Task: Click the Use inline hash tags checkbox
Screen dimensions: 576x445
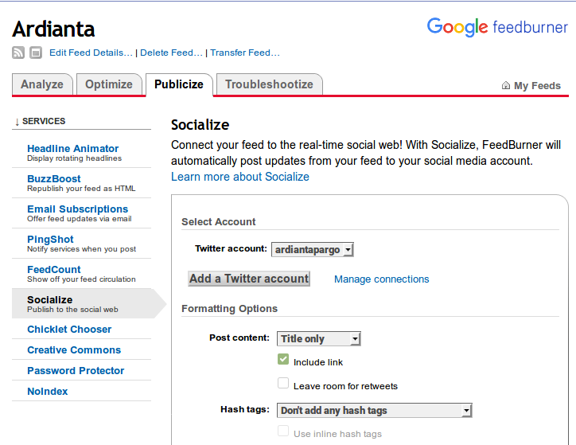Action: (283, 432)
